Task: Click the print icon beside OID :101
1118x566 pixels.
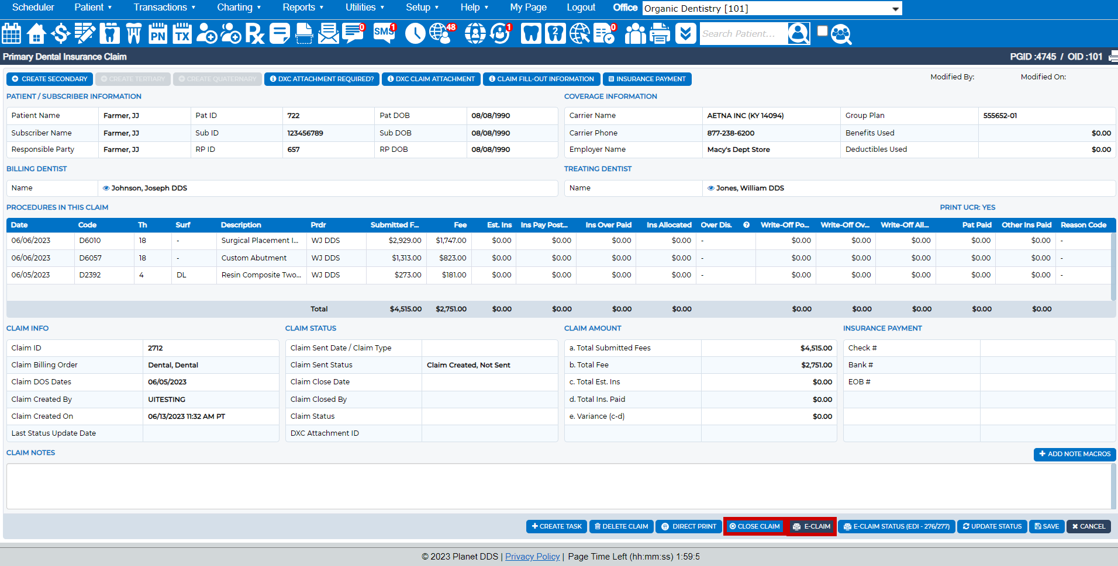Action: coord(1113,57)
